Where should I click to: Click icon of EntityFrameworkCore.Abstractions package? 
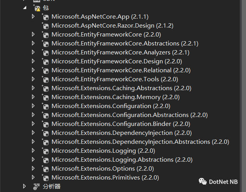click(46, 44)
